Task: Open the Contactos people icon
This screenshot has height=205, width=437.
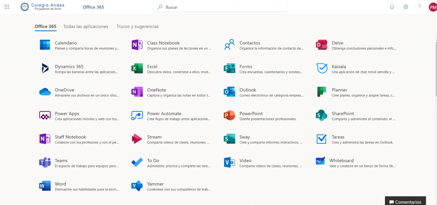Action: click(229, 45)
